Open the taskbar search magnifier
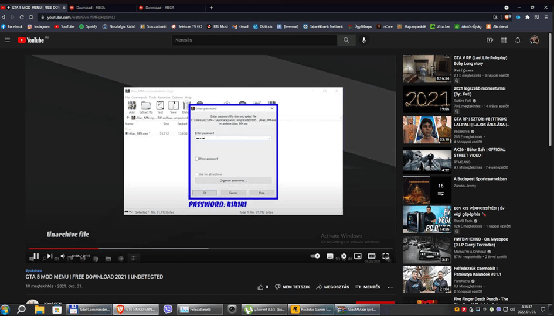 pyautogui.click(x=22, y=310)
